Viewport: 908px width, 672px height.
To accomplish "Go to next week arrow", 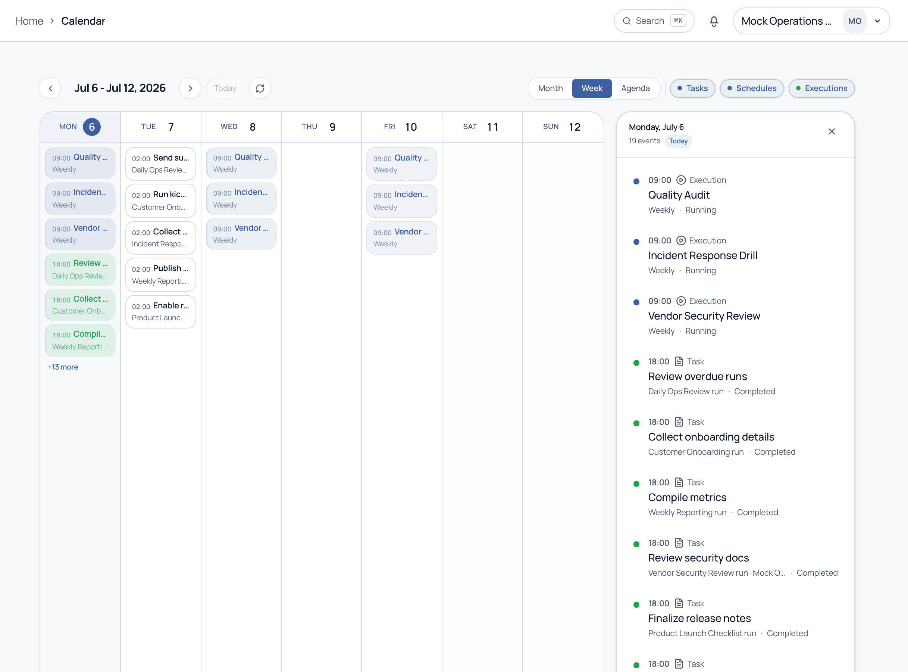I will coord(190,88).
